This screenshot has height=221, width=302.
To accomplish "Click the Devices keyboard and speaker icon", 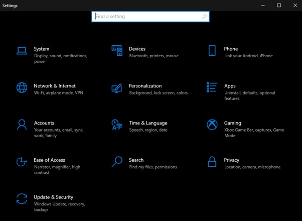I will (x=117, y=51).
